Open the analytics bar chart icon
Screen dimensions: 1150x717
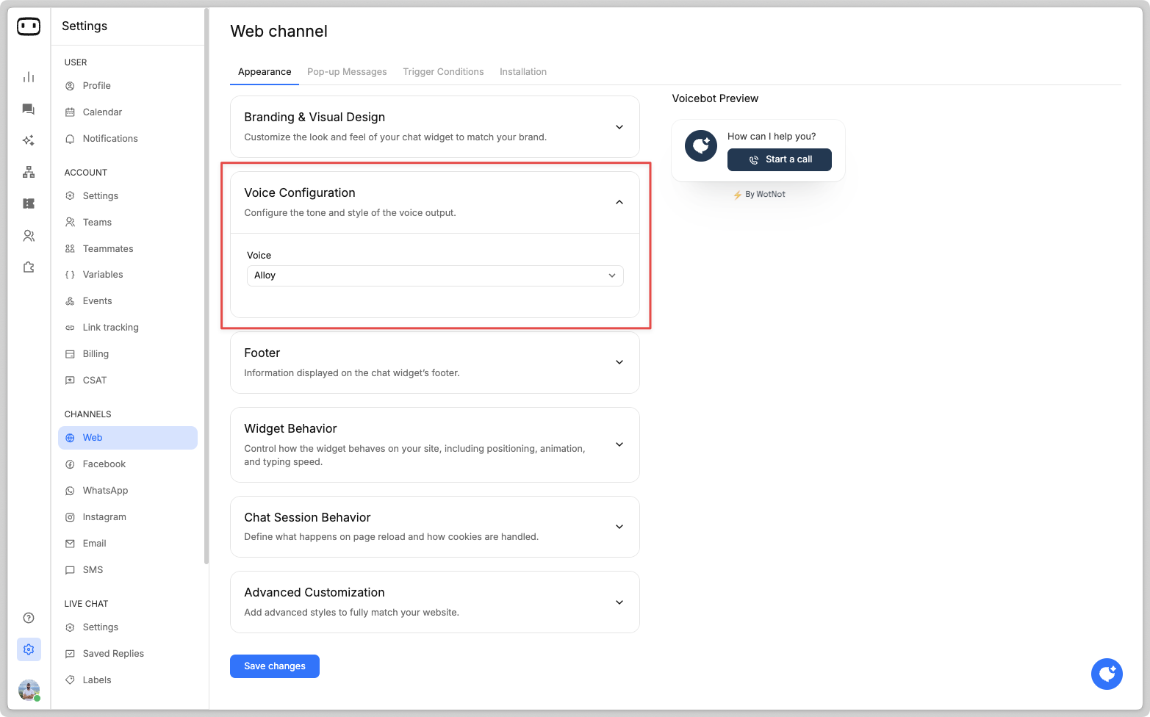pyautogui.click(x=29, y=77)
